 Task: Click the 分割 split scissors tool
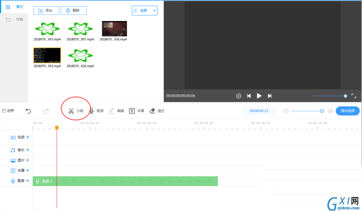pyautogui.click(x=76, y=111)
